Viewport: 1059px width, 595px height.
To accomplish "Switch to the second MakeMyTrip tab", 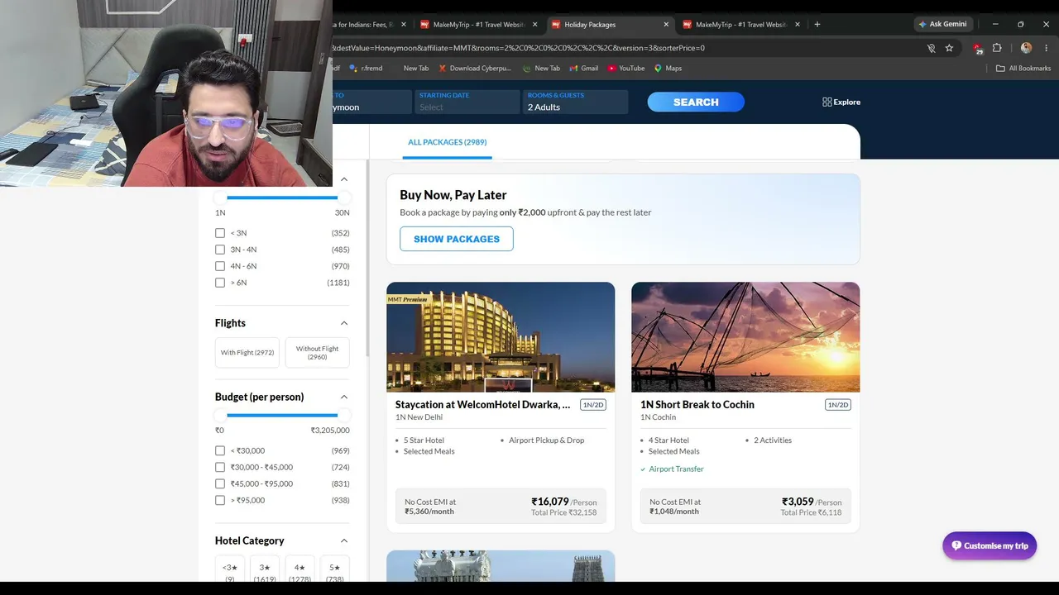I will click(x=478, y=25).
